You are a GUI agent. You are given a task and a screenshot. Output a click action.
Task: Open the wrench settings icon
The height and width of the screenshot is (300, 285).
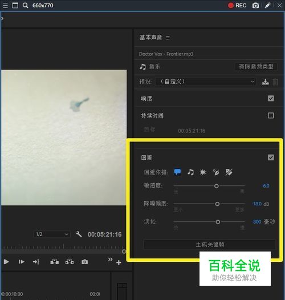click(79, 234)
